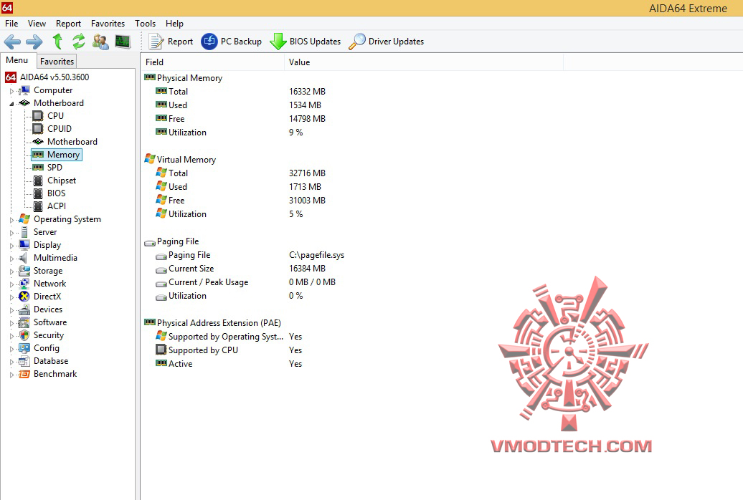Image resolution: width=743 pixels, height=500 pixels.
Task: Select the CPUID tree item
Action: pos(60,129)
